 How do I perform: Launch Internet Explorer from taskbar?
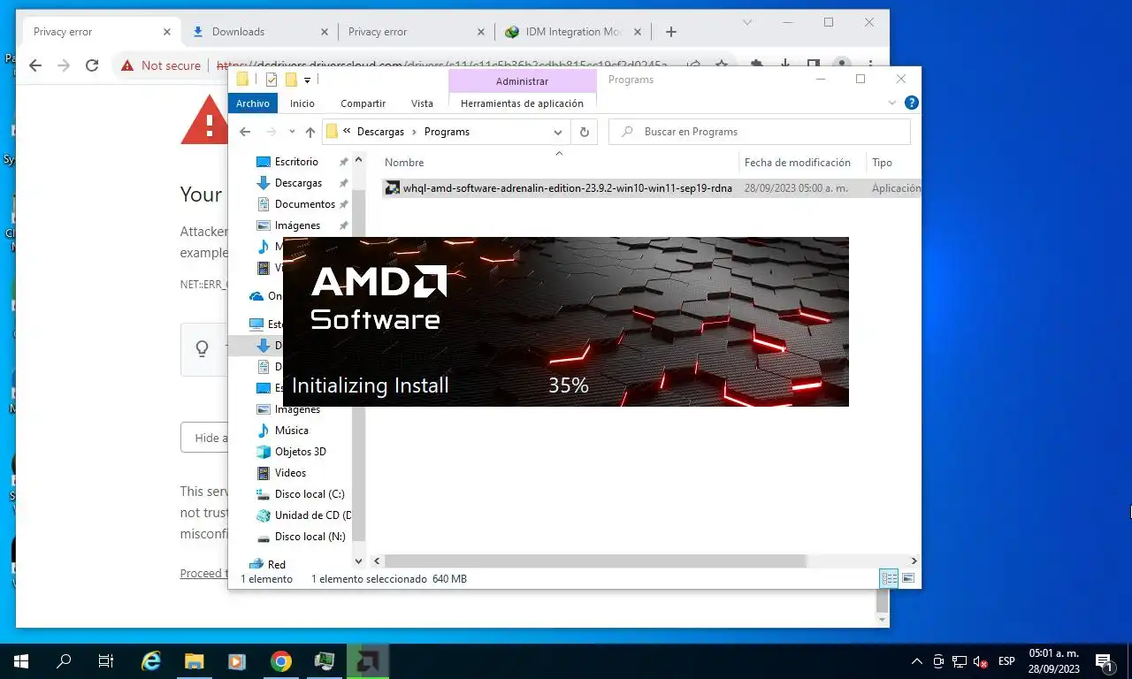pos(151,661)
